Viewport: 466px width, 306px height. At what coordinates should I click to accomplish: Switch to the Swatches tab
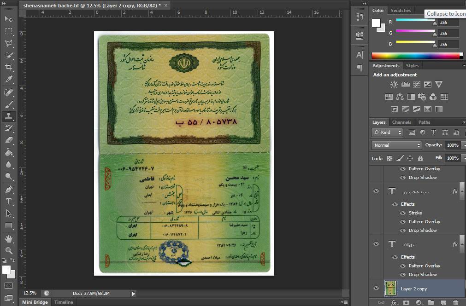(401, 11)
